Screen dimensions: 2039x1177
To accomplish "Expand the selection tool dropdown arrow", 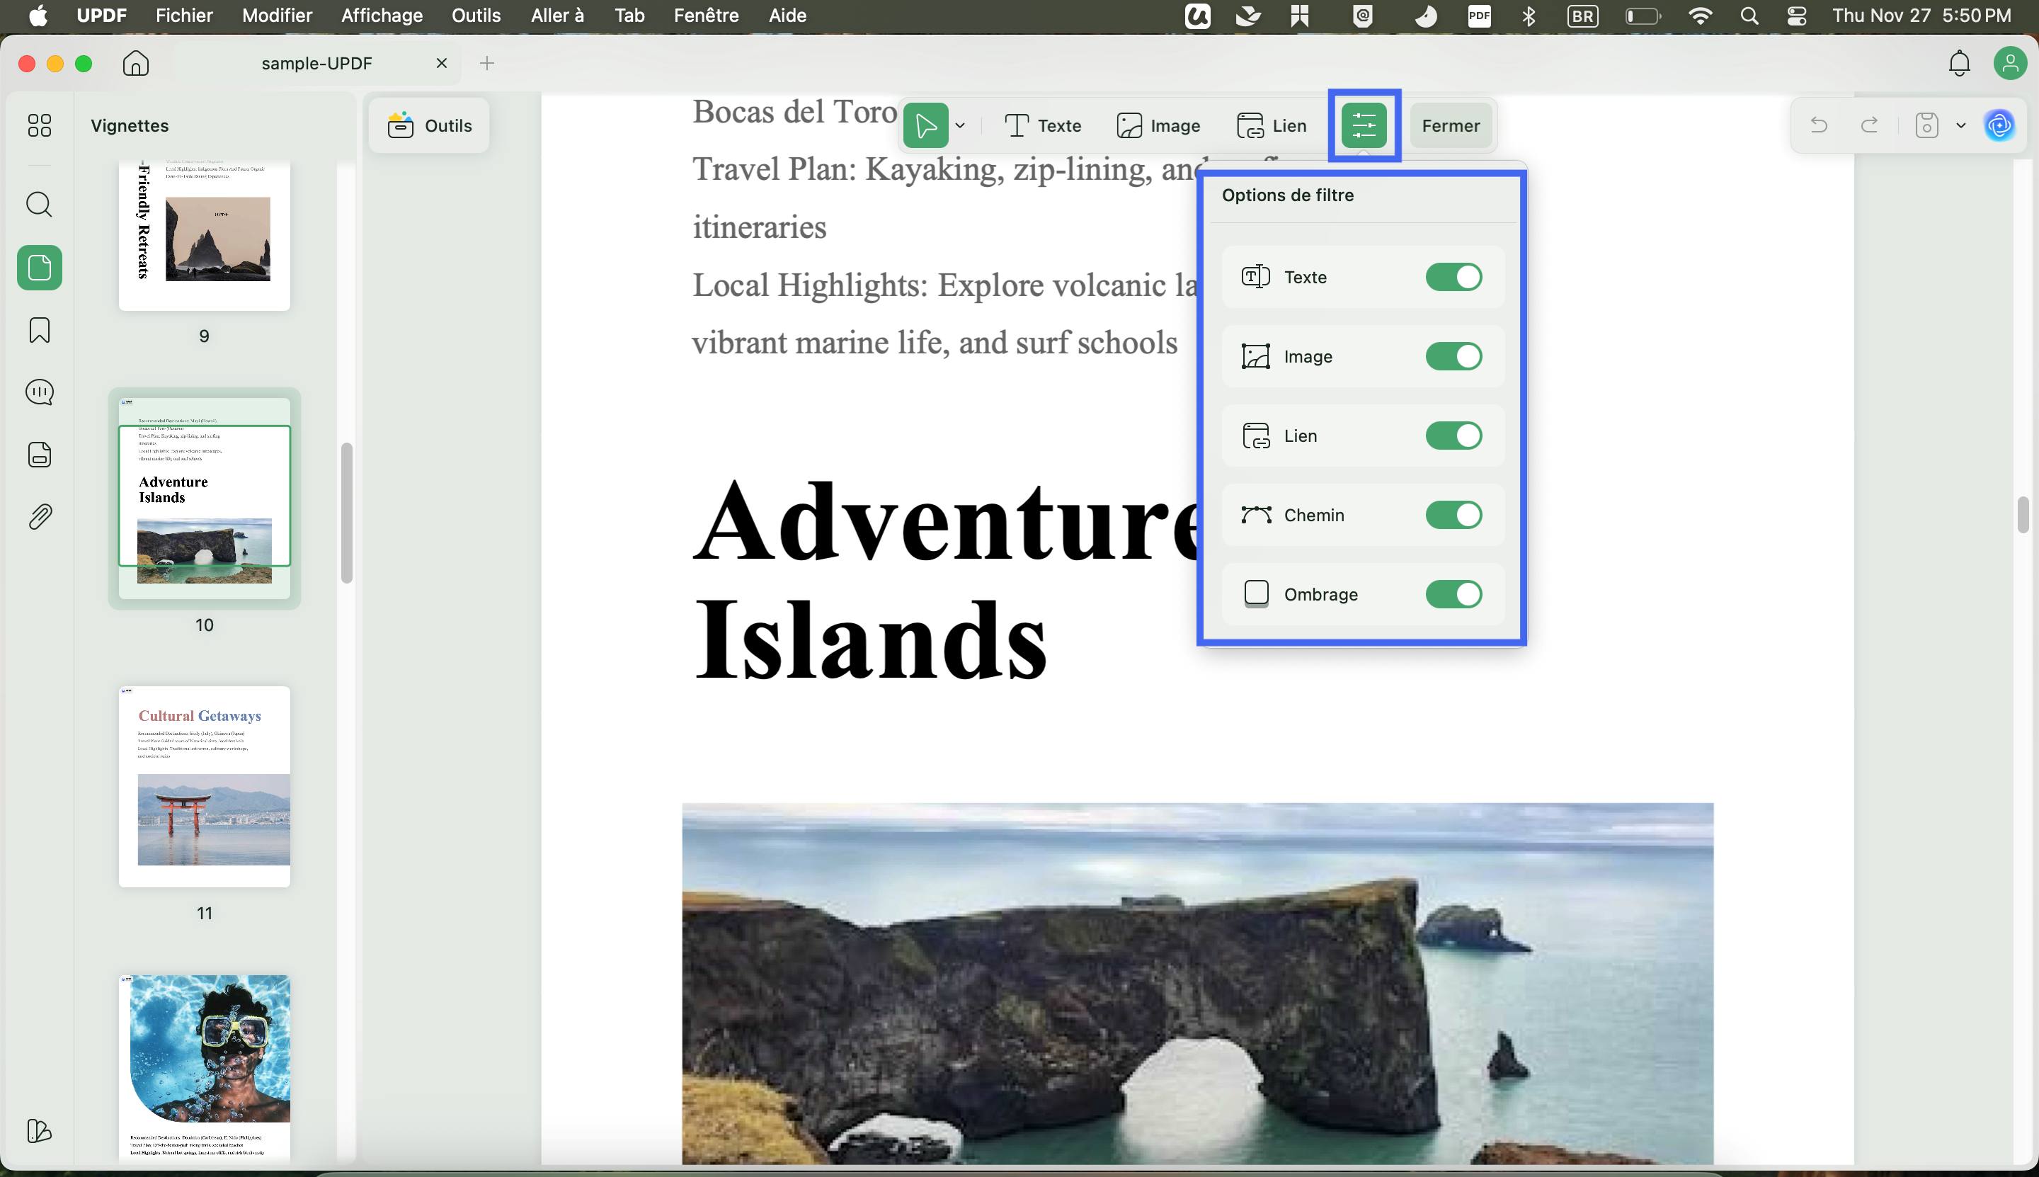I will pyautogui.click(x=960, y=125).
